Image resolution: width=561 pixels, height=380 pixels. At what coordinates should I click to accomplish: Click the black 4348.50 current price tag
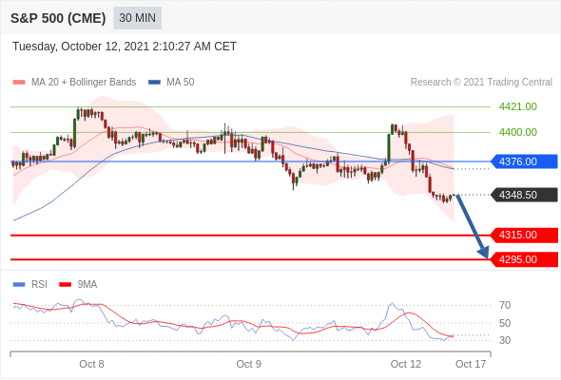[x=524, y=195]
